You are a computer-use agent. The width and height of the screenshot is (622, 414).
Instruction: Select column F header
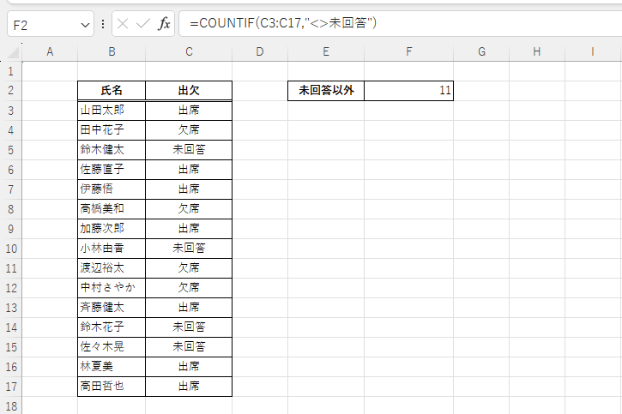point(408,51)
